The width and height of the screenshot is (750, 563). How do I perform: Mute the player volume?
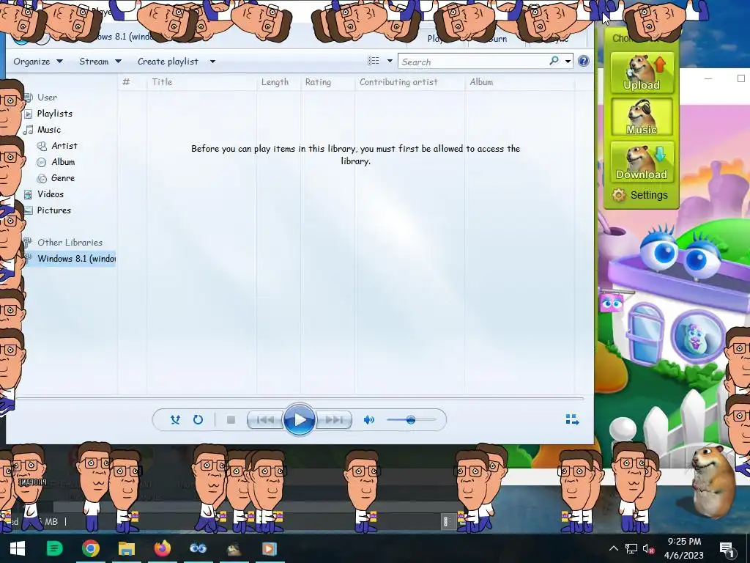(x=369, y=420)
